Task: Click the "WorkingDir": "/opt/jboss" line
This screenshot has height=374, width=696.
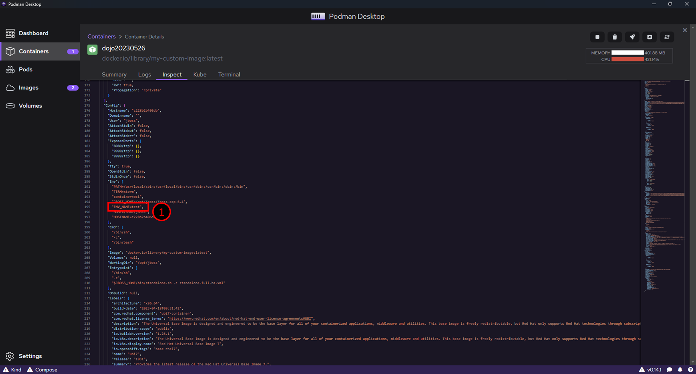Action: (134, 263)
